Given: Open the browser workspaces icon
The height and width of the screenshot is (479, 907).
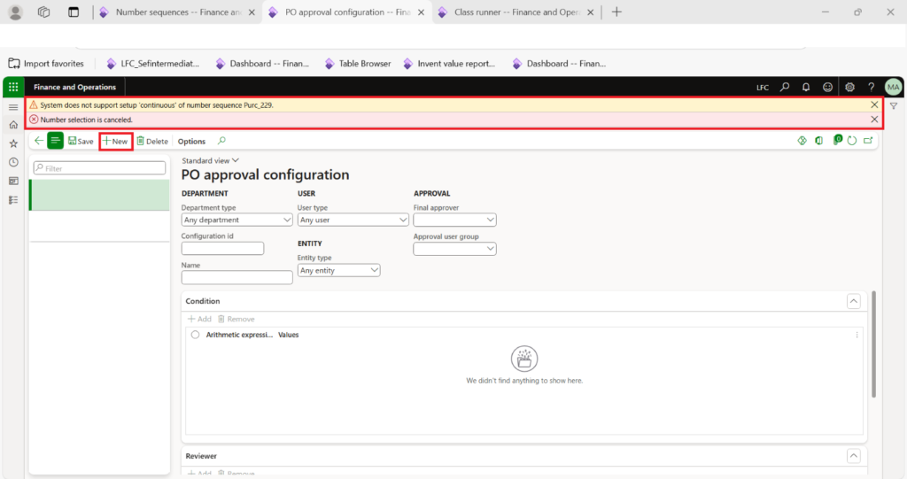Looking at the screenshot, I should 44,12.
